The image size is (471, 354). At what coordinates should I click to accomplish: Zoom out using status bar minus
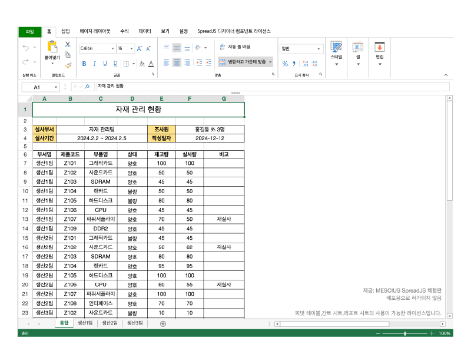[x=378, y=333]
